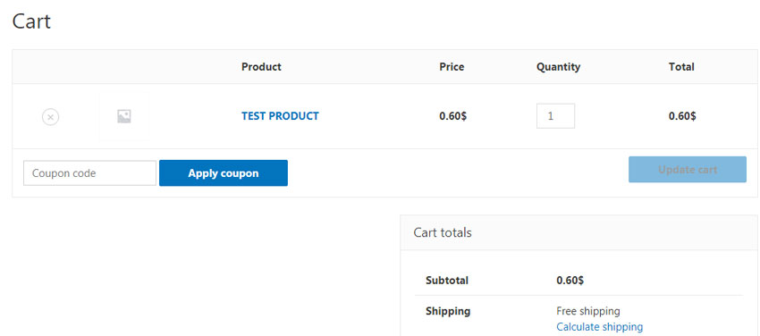Image resolution: width=760 pixels, height=336 pixels.
Task: Click the Total column header
Action: tap(681, 67)
